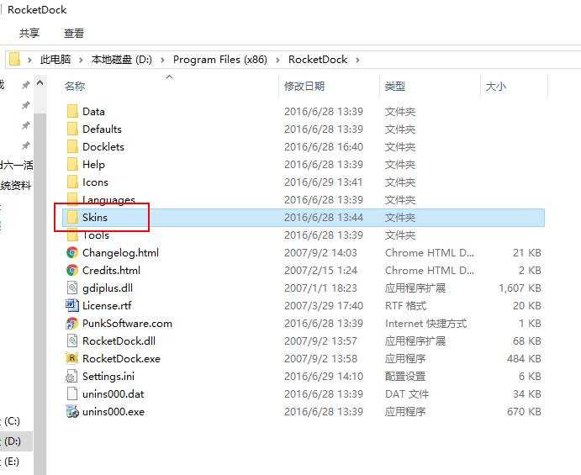581x475 pixels.
Task: Navigate to 此电脑 in the breadcrumb
Action: coord(55,60)
